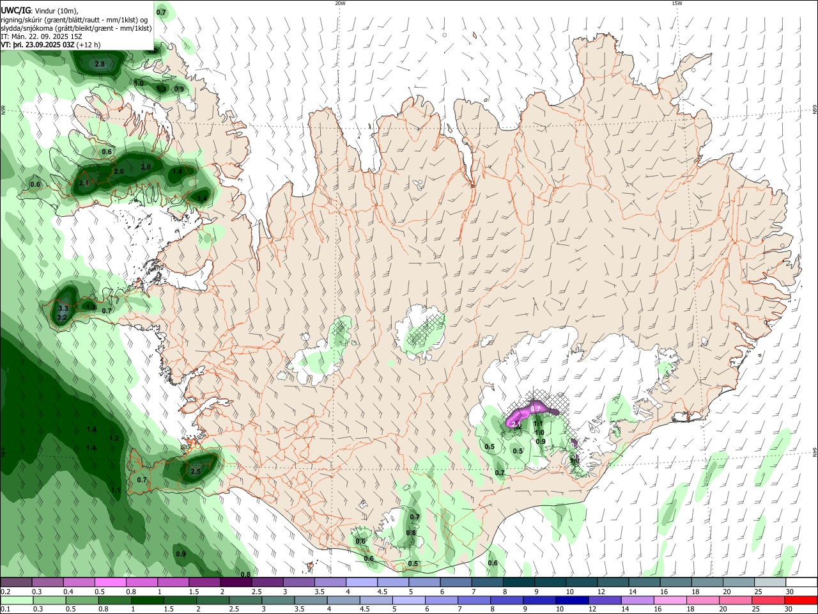This screenshot has height=614, width=818.
Task: Click the 0.1 label in the legend
Action: pyautogui.click(x=6, y=609)
